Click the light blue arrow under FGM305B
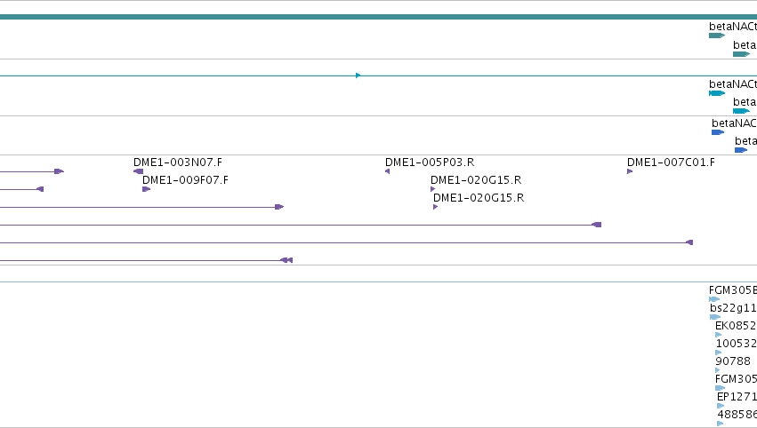The image size is (757, 428). (714, 299)
